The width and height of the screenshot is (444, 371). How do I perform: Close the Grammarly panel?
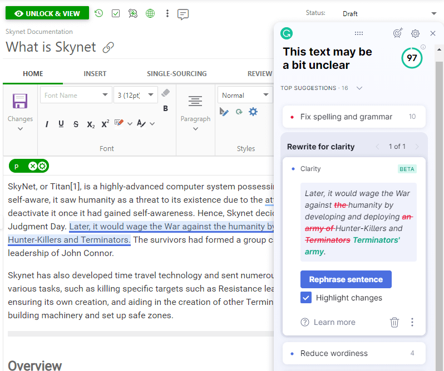click(433, 33)
